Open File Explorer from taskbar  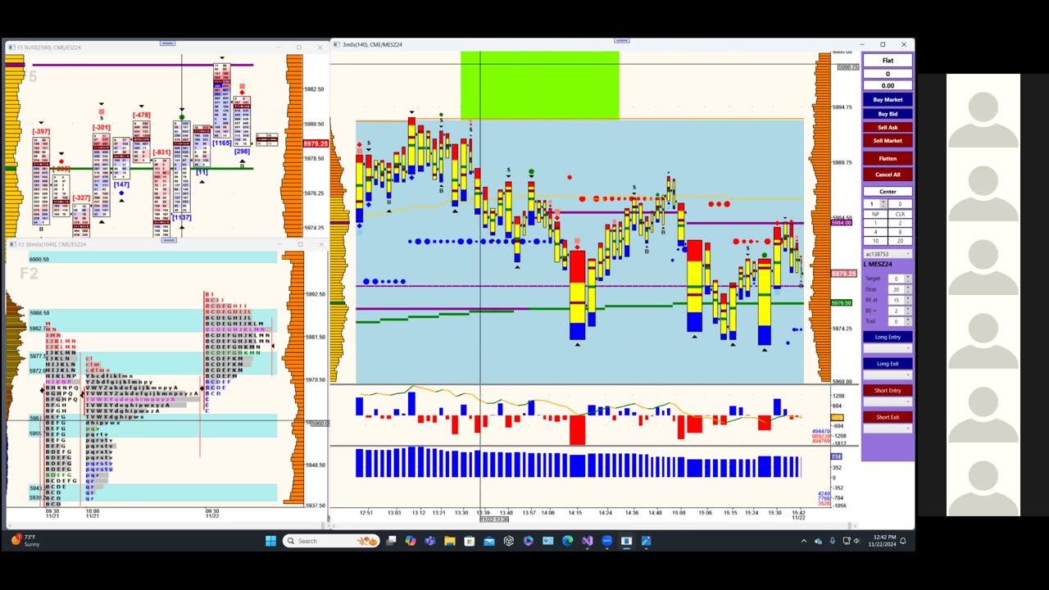tap(450, 541)
